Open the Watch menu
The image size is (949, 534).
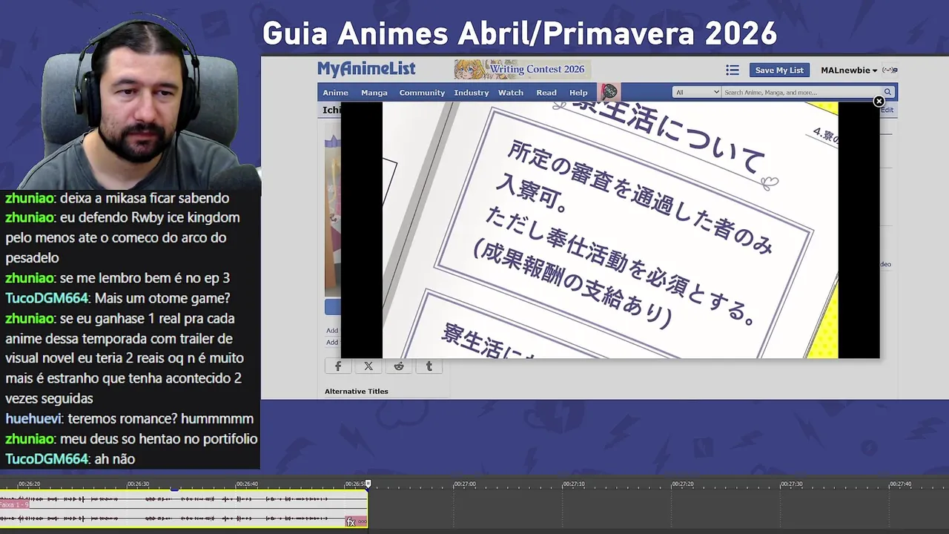(x=511, y=93)
